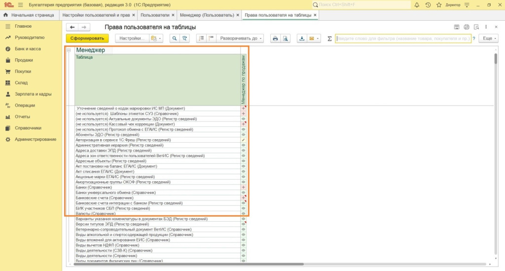
Task: Open the Продажи section in sidebar
Action: pyautogui.click(x=24, y=60)
